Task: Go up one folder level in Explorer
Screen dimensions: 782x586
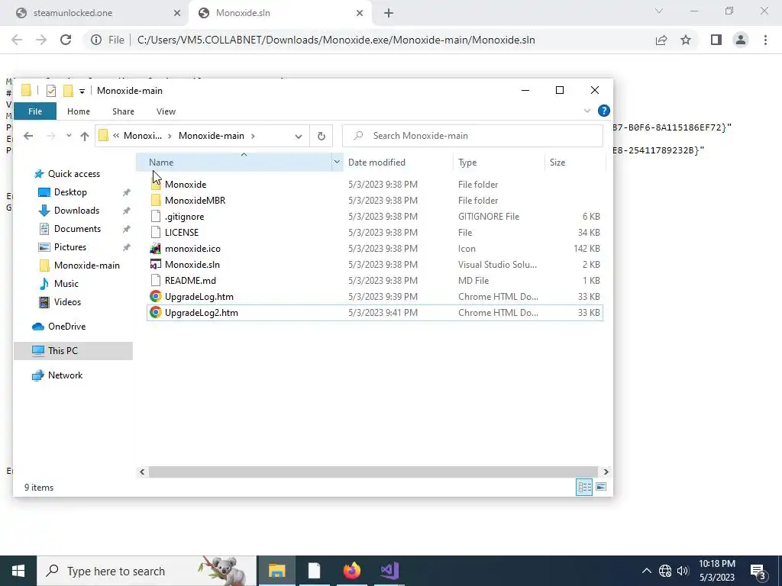Action: pyautogui.click(x=84, y=136)
